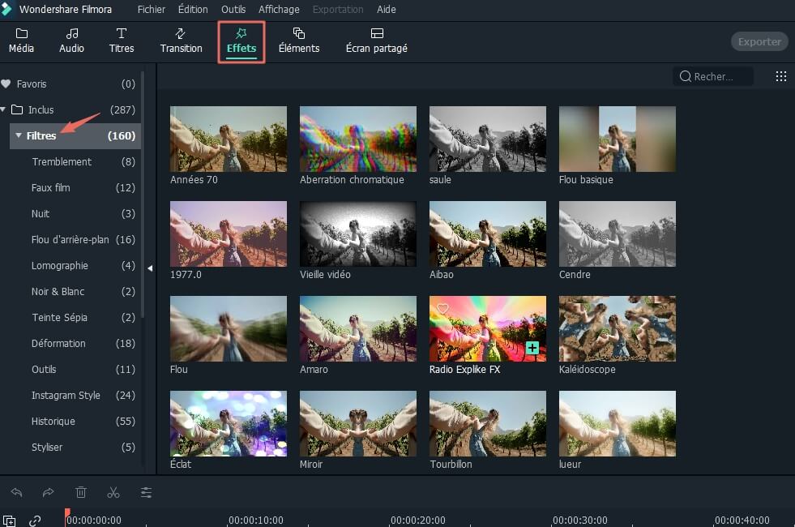Expand the Favoris section

(7, 84)
